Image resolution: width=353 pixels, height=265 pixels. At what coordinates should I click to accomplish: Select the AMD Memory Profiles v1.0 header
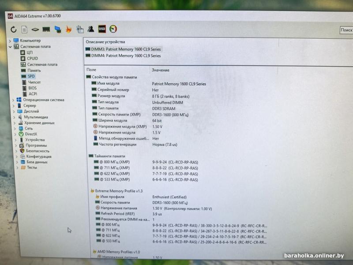pyautogui.click(x=116, y=252)
